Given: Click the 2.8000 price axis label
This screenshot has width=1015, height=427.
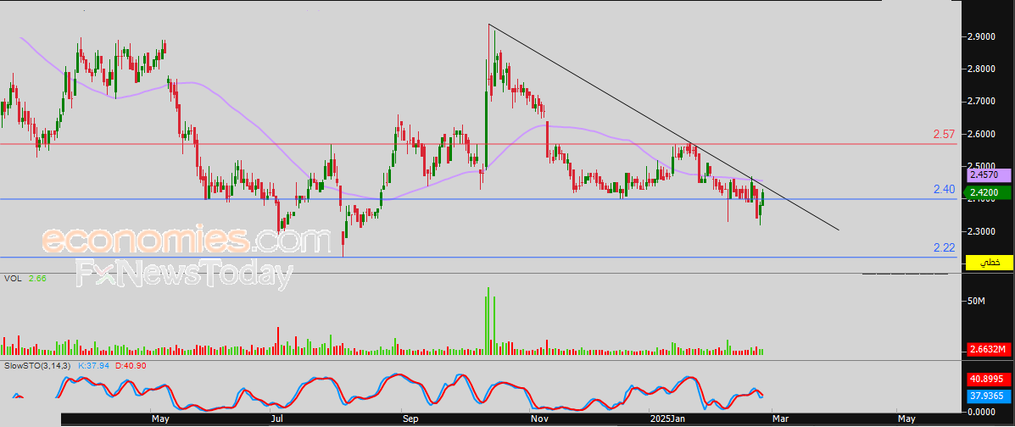Looking at the screenshot, I should (x=983, y=69).
